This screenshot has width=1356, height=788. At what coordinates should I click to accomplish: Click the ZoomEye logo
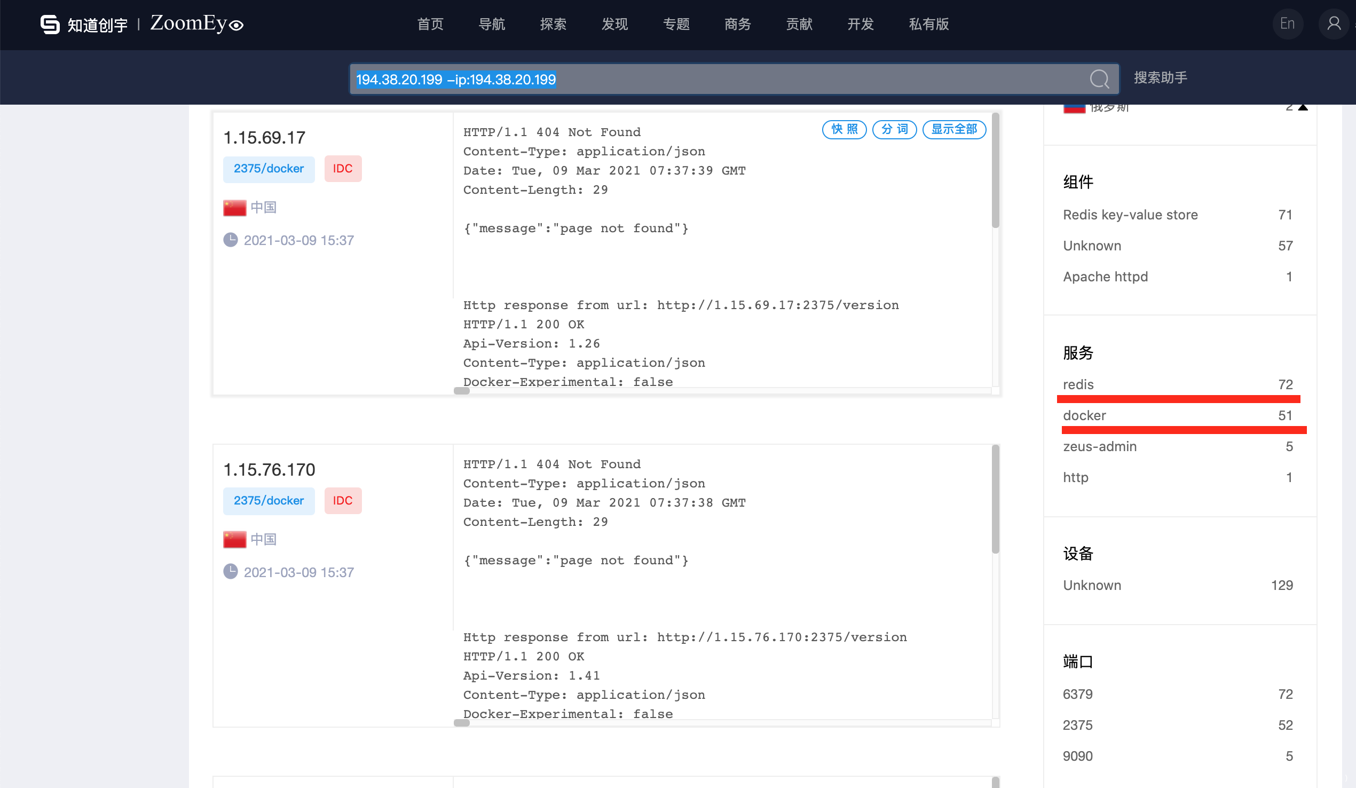click(x=196, y=23)
